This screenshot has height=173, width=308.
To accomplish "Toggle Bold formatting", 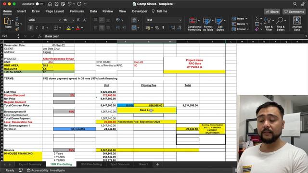I will pyautogui.click(x=30, y=28).
